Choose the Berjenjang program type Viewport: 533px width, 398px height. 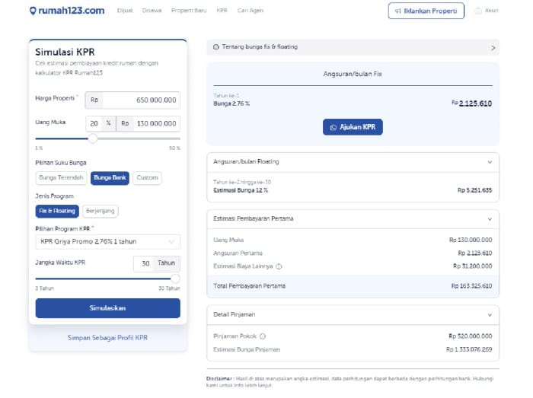point(101,211)
